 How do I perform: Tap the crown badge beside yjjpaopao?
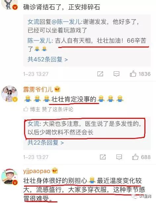pos(55,171)
